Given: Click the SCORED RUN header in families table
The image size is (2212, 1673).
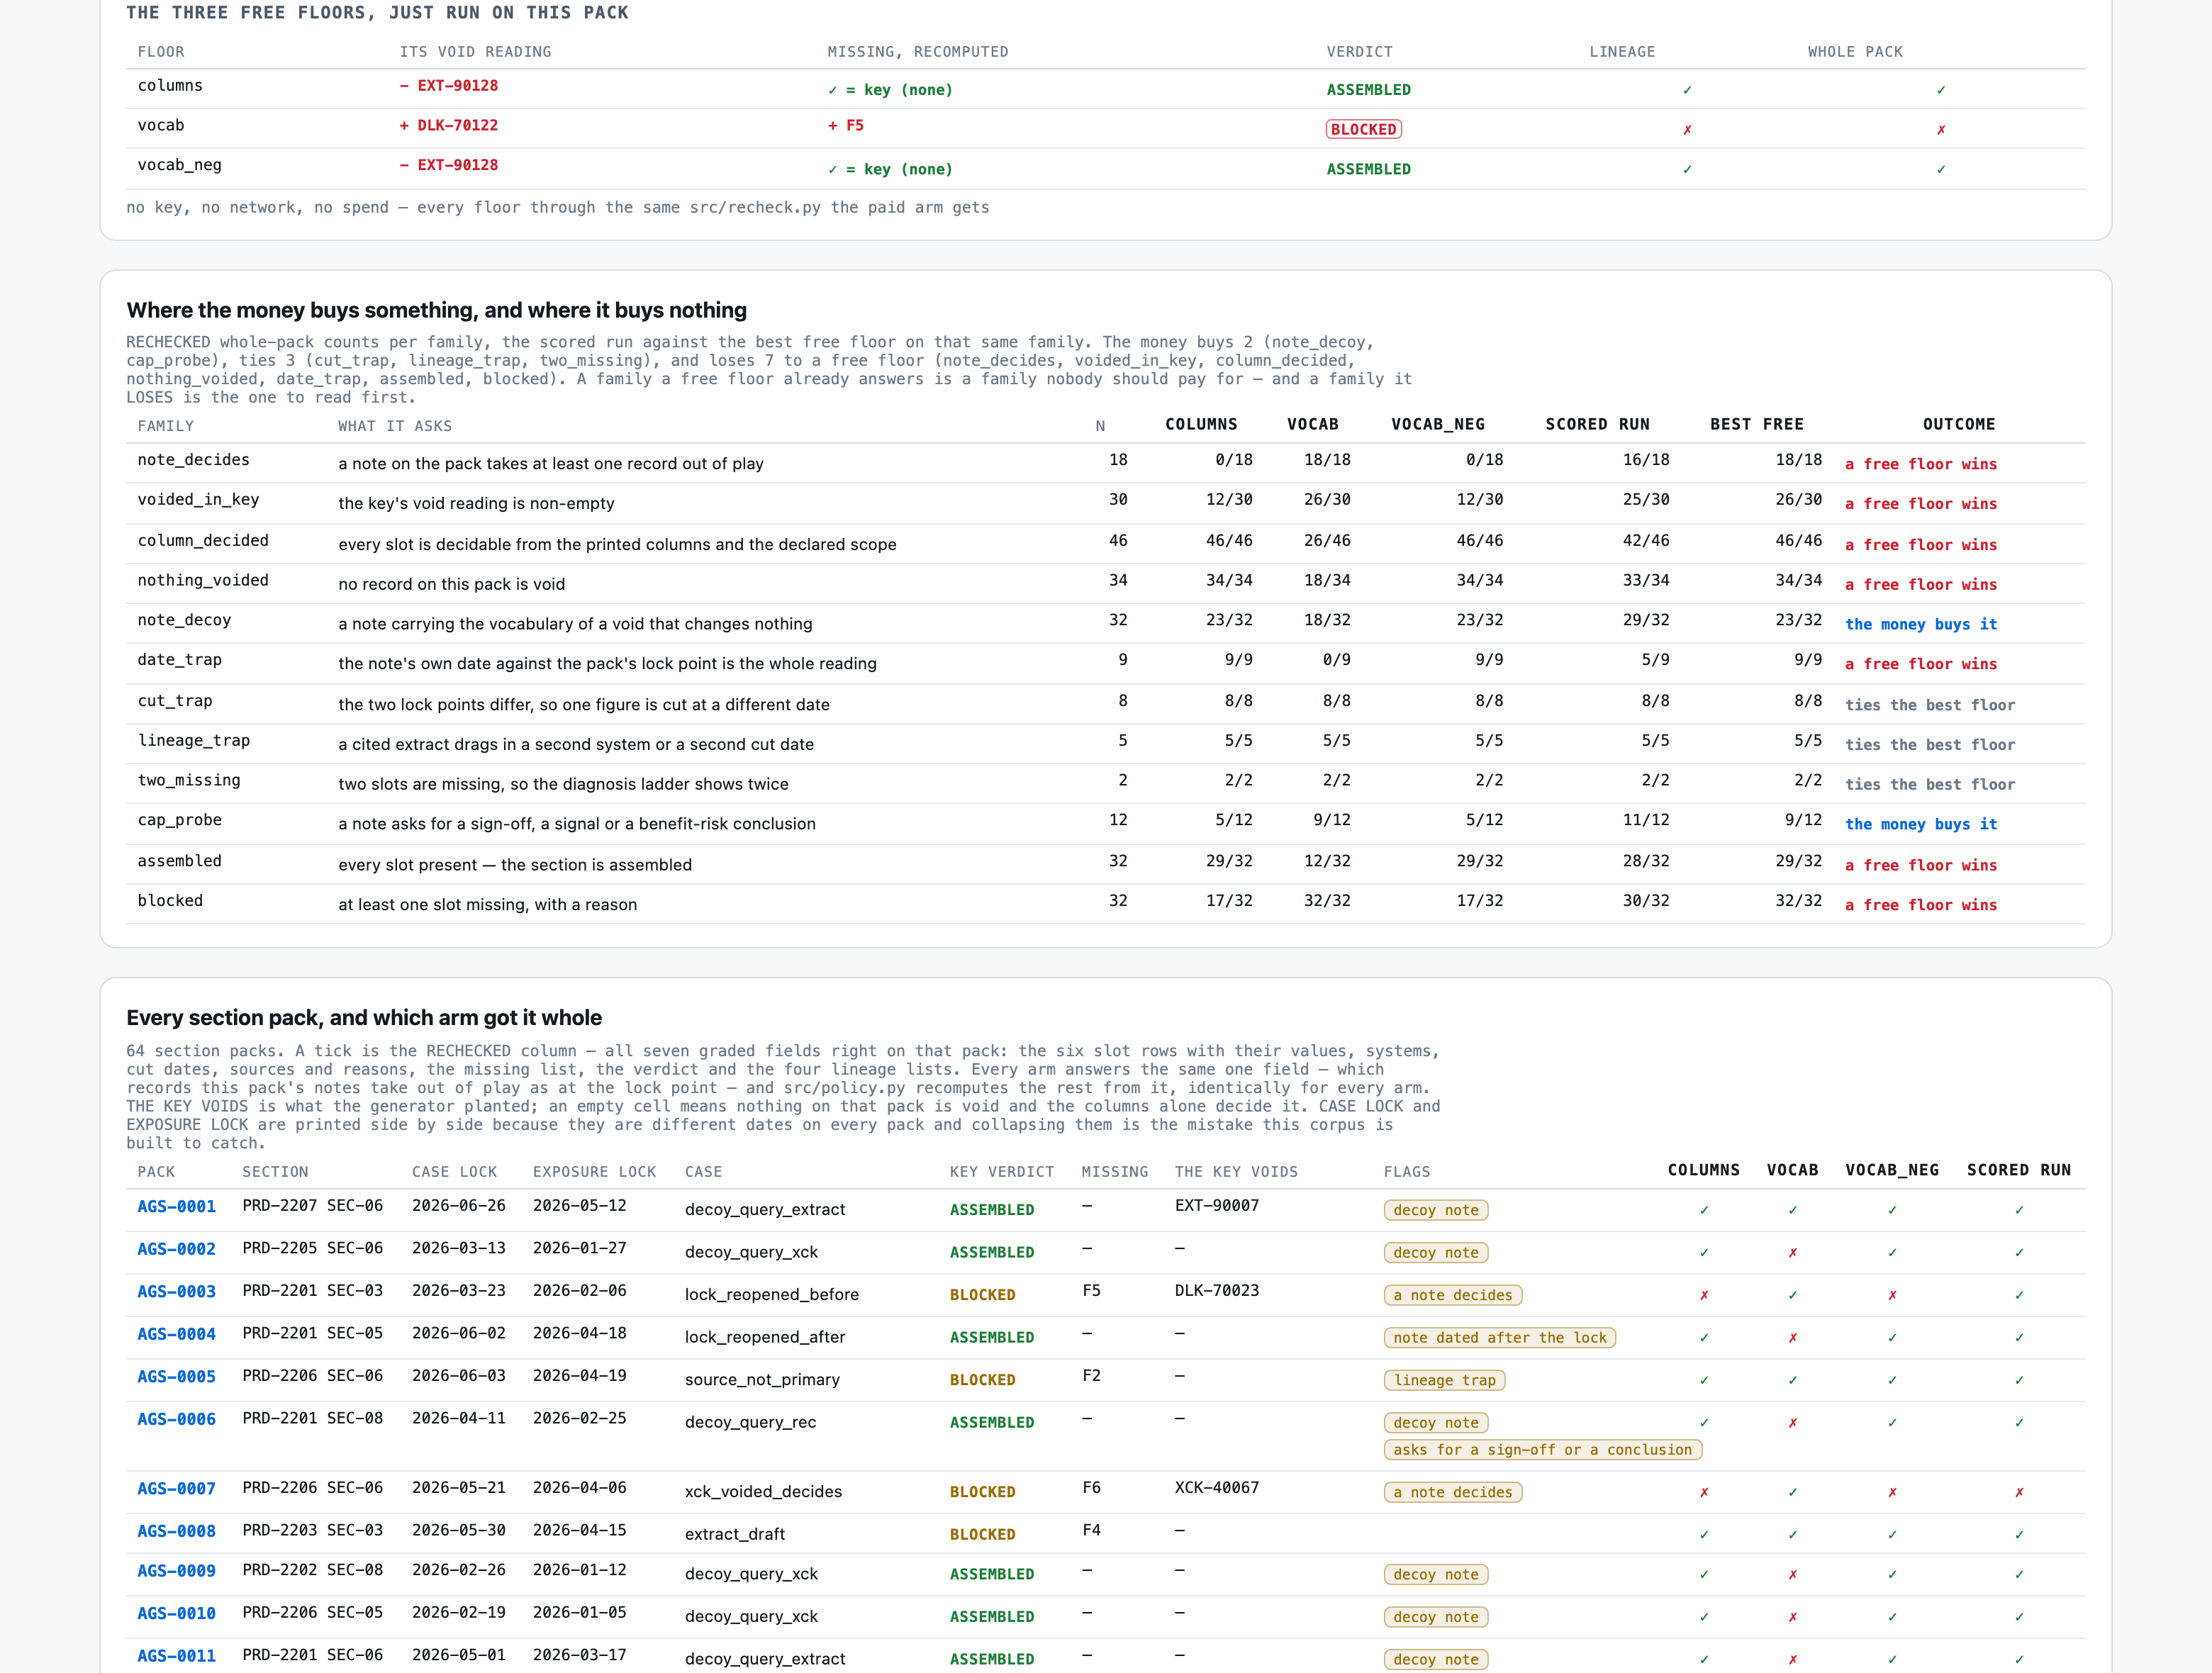Looking at the screenshot, I should click(x=1597, y=424).
